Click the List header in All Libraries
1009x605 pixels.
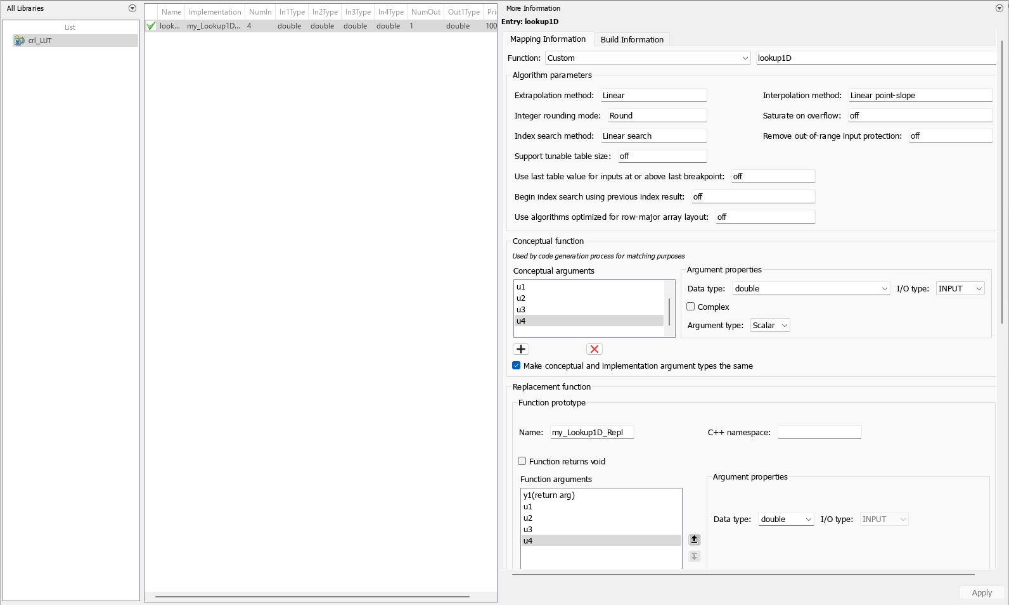pyautogui.click(x=70, y=27)
